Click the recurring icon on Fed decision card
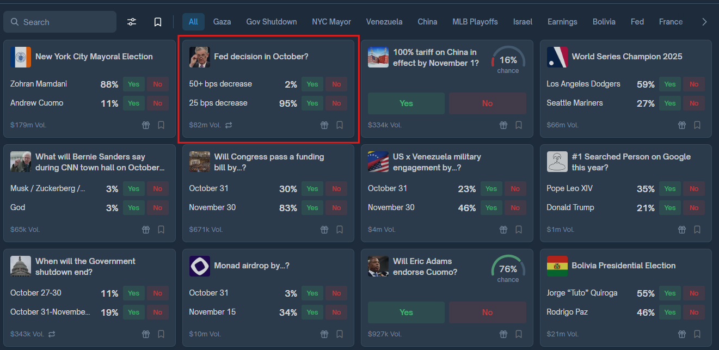The image size is (719, 350). click(229, 125)
